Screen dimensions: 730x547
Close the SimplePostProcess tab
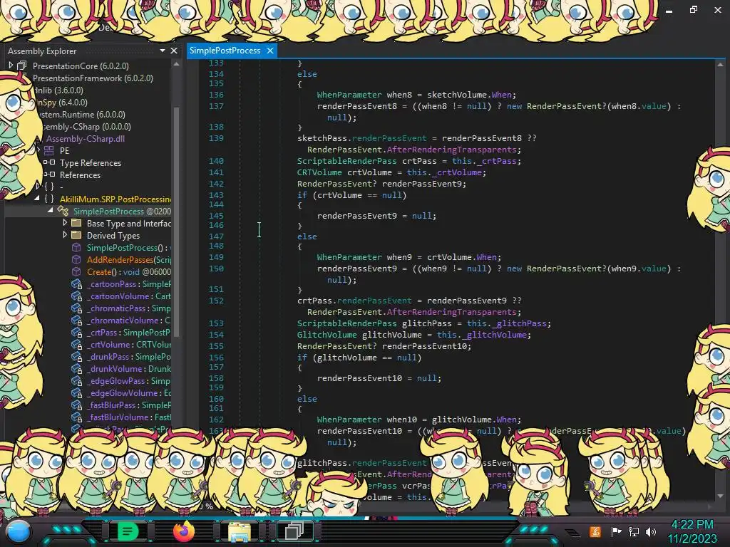click(270, 51)
